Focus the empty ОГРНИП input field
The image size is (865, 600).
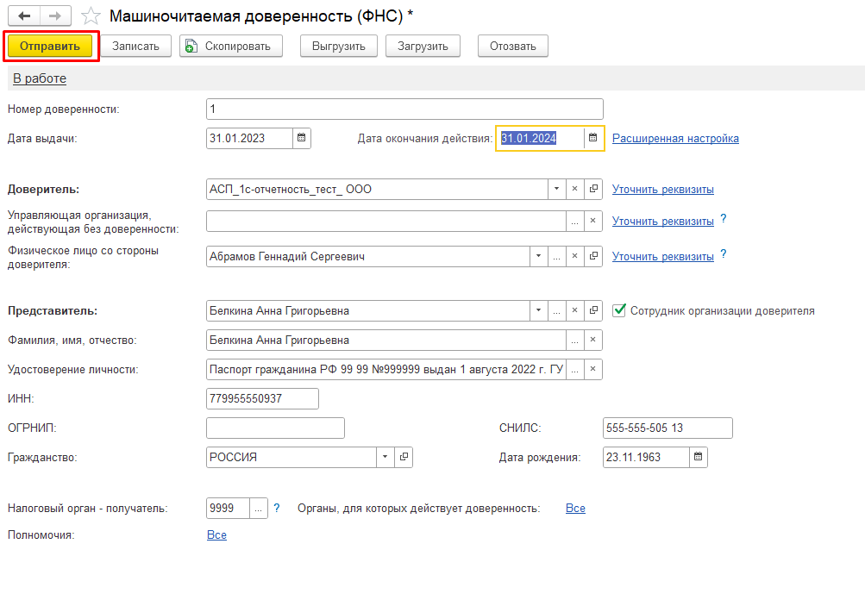275,428
